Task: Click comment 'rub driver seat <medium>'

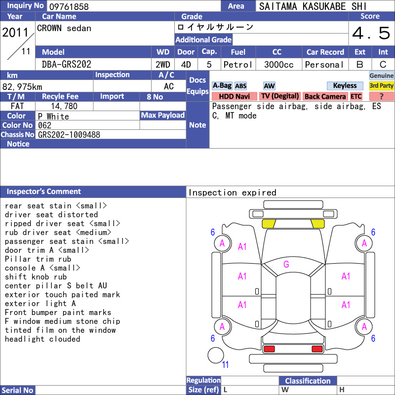Action: (58, 232)
